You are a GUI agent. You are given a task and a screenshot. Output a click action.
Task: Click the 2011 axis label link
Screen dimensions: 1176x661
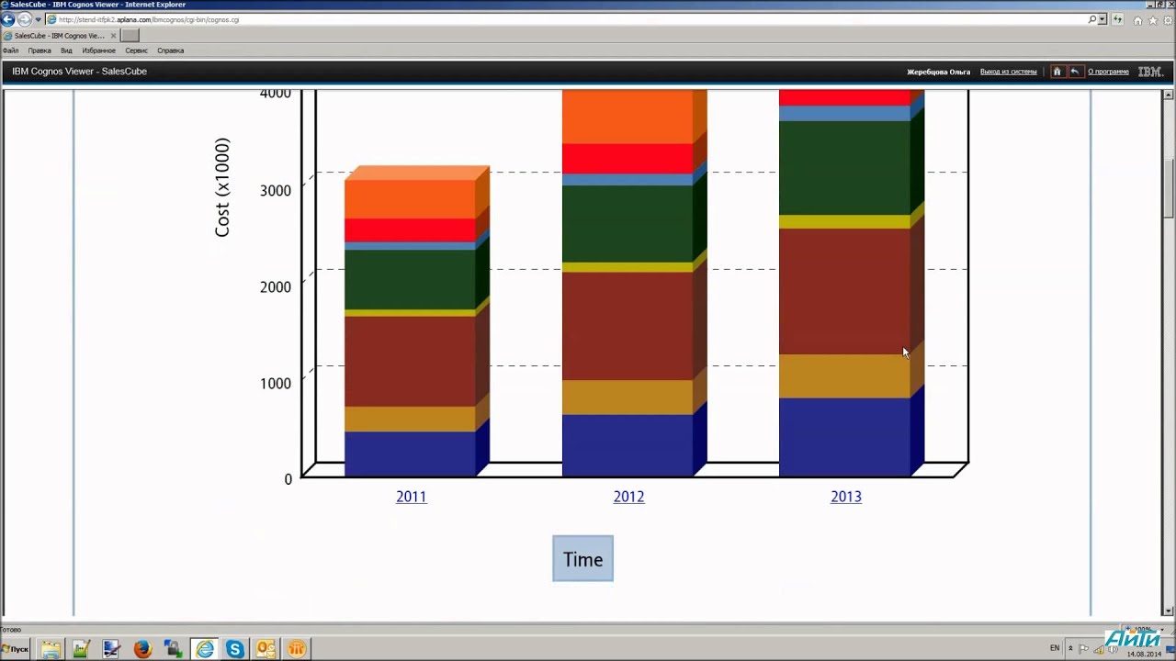point(411,497)
